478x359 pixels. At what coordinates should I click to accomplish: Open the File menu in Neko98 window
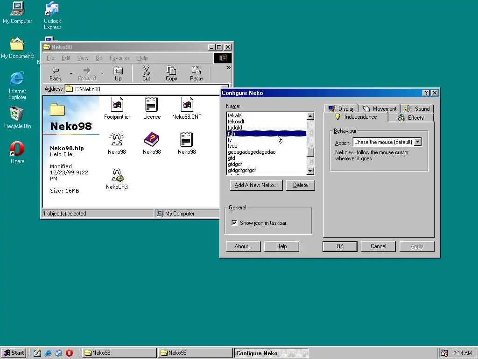point(50,58)
